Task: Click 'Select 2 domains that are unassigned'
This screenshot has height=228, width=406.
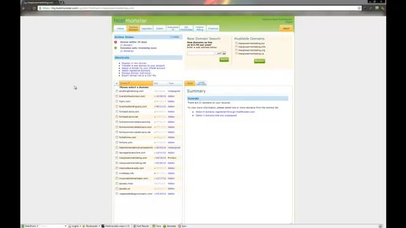Action: 216,115
